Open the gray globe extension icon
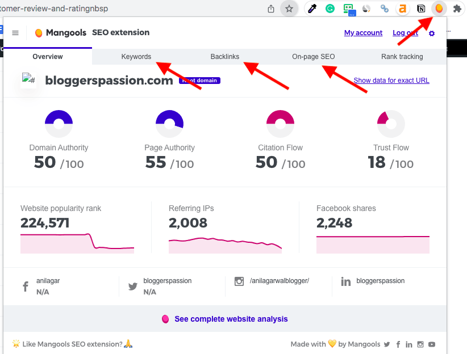Image resolution: width=467 pixels, height=354 pixels. point(366,9)
